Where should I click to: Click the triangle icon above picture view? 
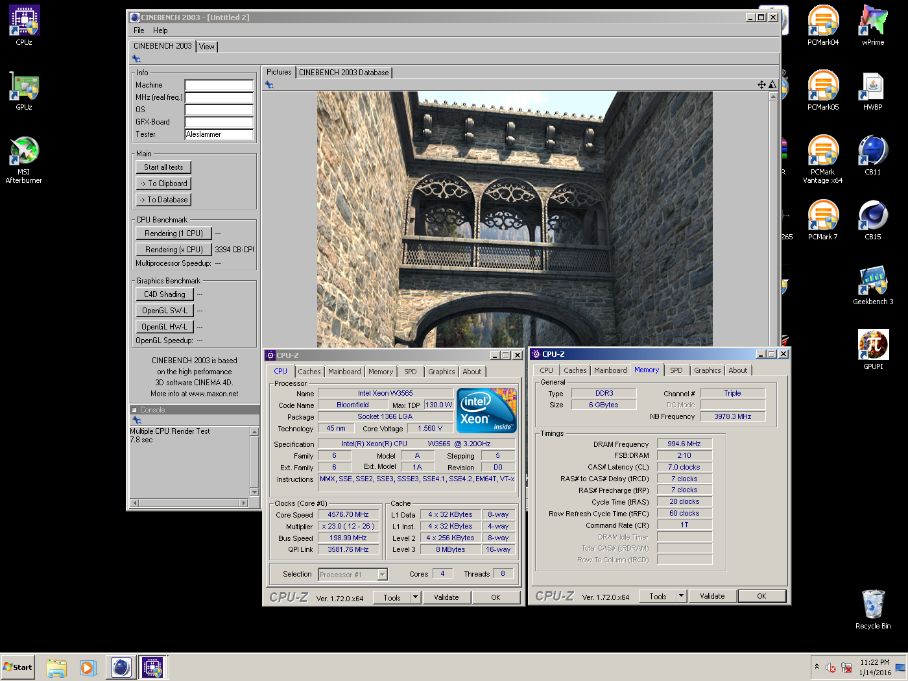772,85
